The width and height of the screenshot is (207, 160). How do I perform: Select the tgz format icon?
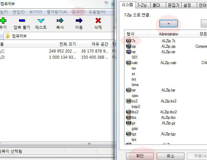[x=129, y=134]
